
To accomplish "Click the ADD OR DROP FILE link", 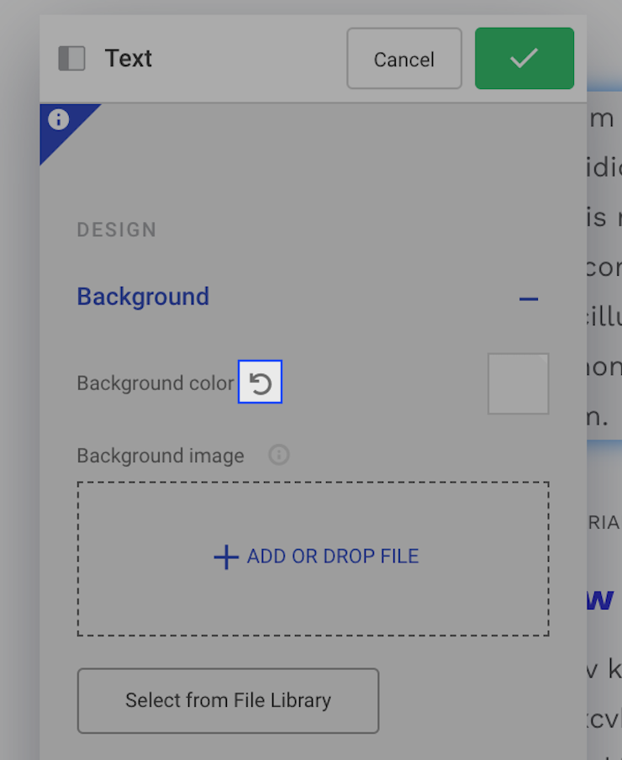I will click(333, 556).
